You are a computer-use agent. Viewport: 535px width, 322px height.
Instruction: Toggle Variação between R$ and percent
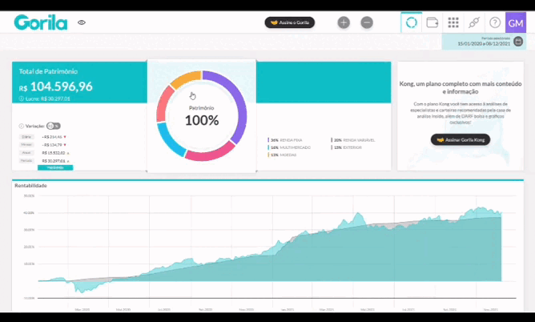point(53,126)
